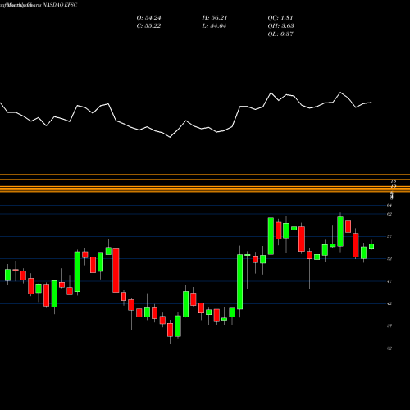Click the OL: 0.37 reading
This screenshot has width=410, height=410.
(280, 34)
